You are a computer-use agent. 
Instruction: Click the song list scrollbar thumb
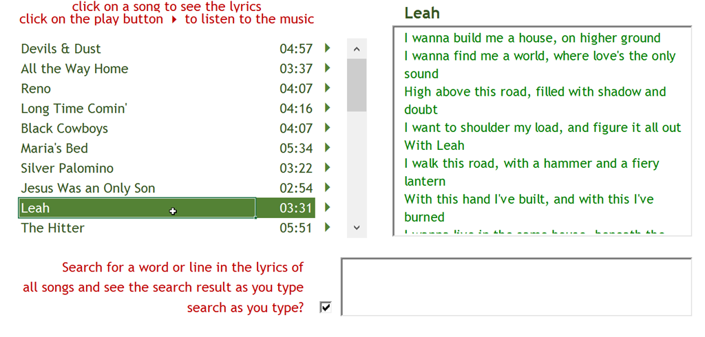[357, 85]
